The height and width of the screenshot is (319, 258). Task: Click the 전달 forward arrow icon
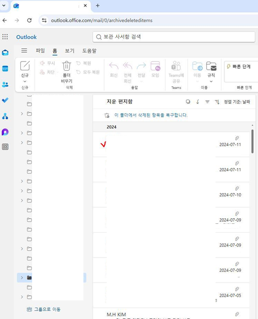click(141, 66)
